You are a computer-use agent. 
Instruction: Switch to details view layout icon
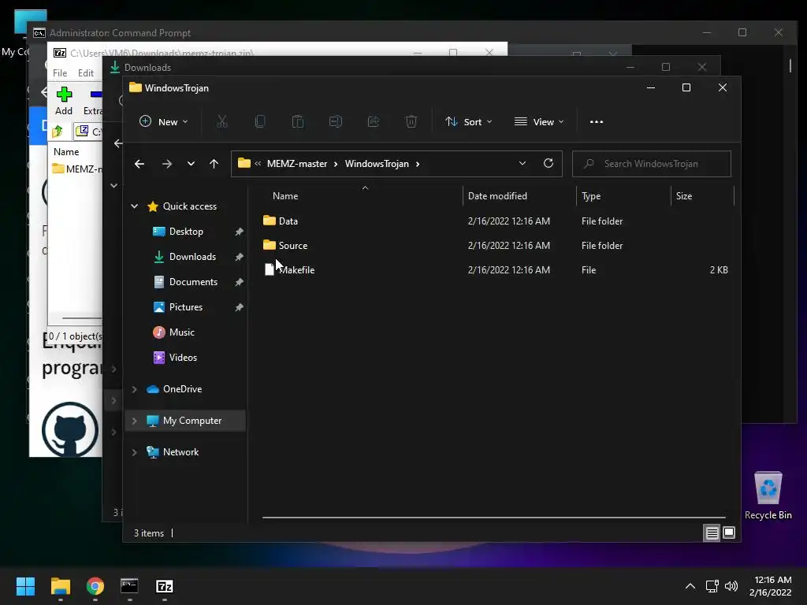[x=712, y=533]
